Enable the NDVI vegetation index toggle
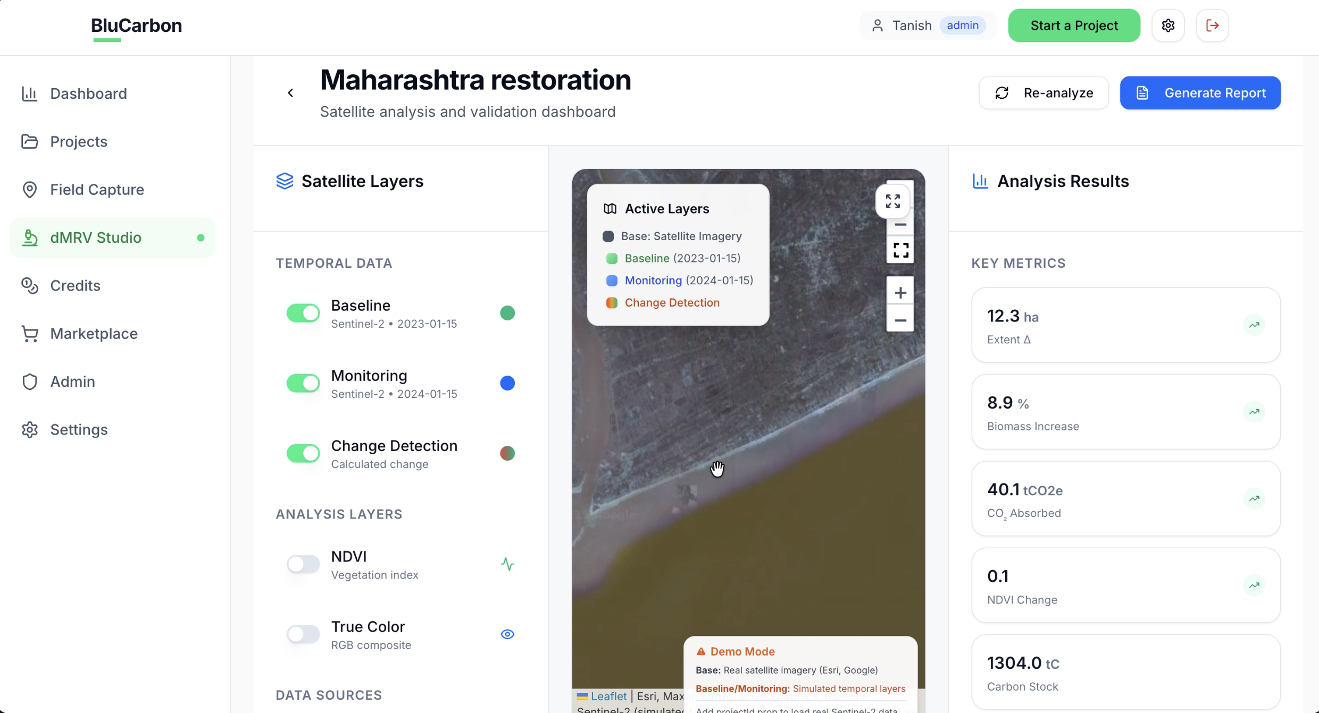This screenshot has height=713, width=1319. pos(303,564)
